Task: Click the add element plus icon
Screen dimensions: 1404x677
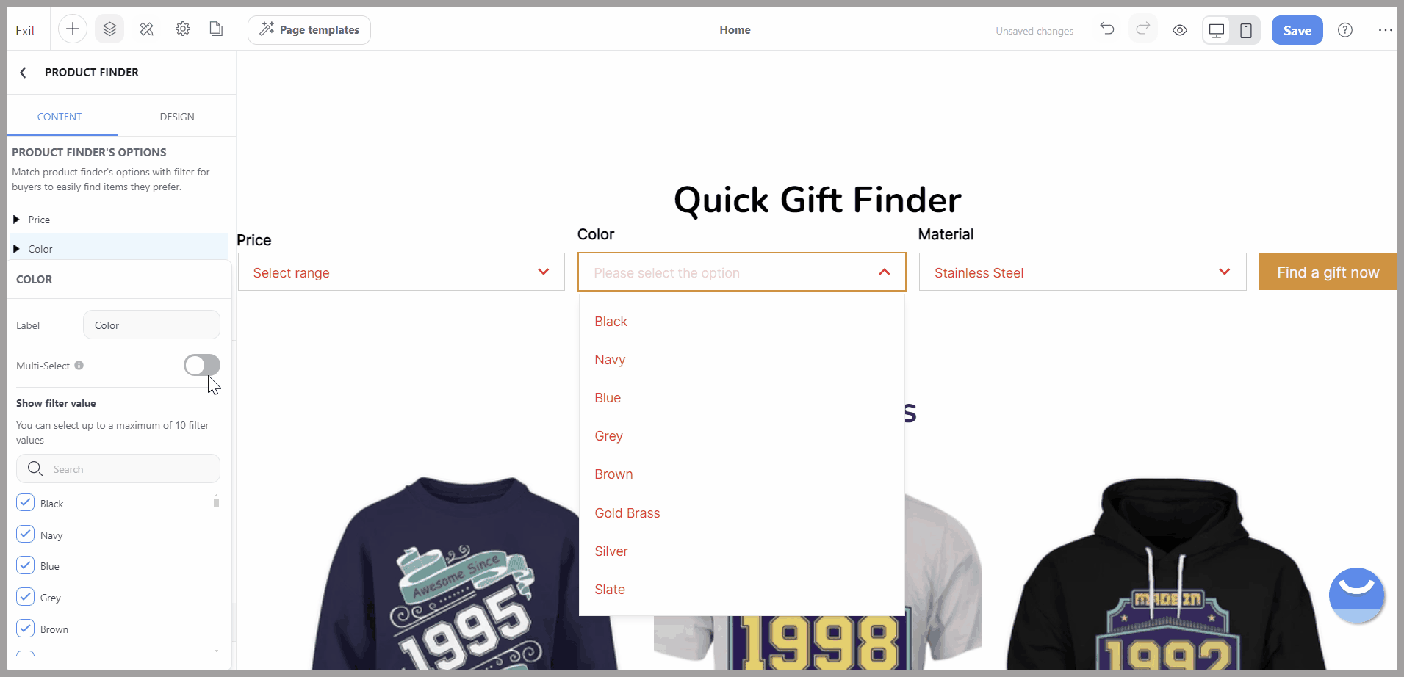Action: click(x=73, y=29)
